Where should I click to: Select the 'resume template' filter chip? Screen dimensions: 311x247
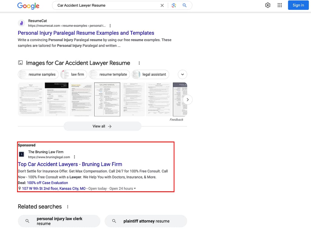[x=109, y=74]
